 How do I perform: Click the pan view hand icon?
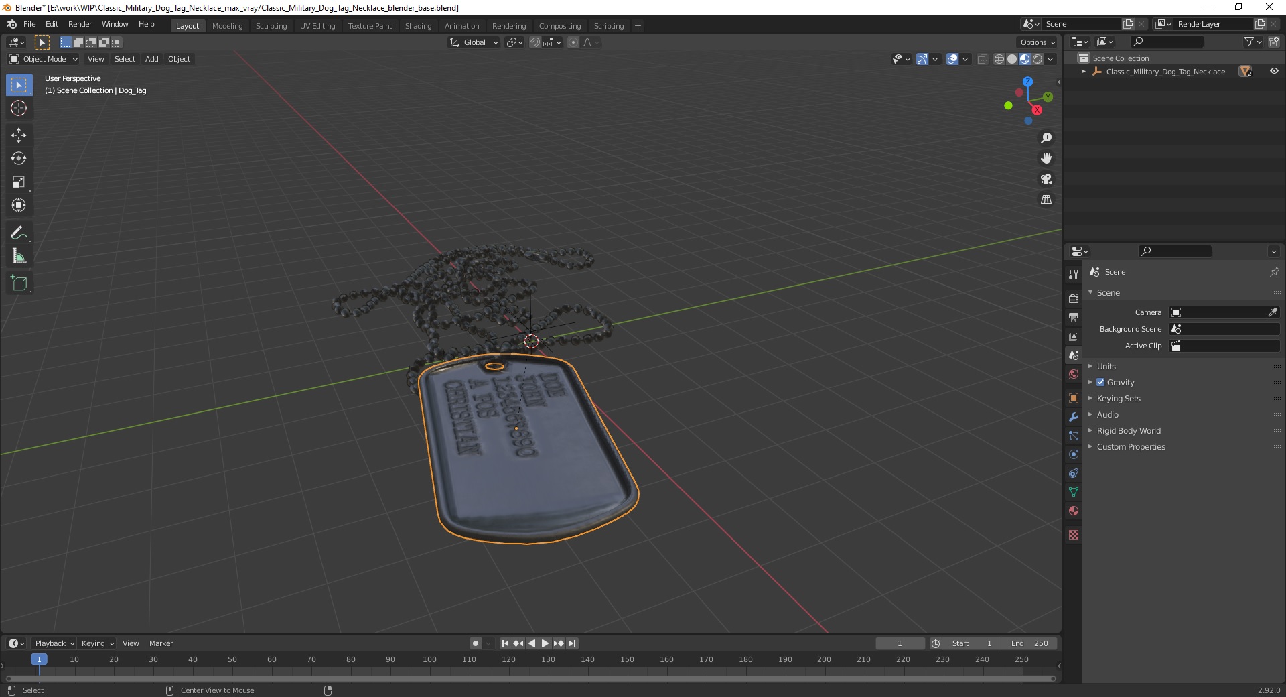click(x=1046, y=159)
